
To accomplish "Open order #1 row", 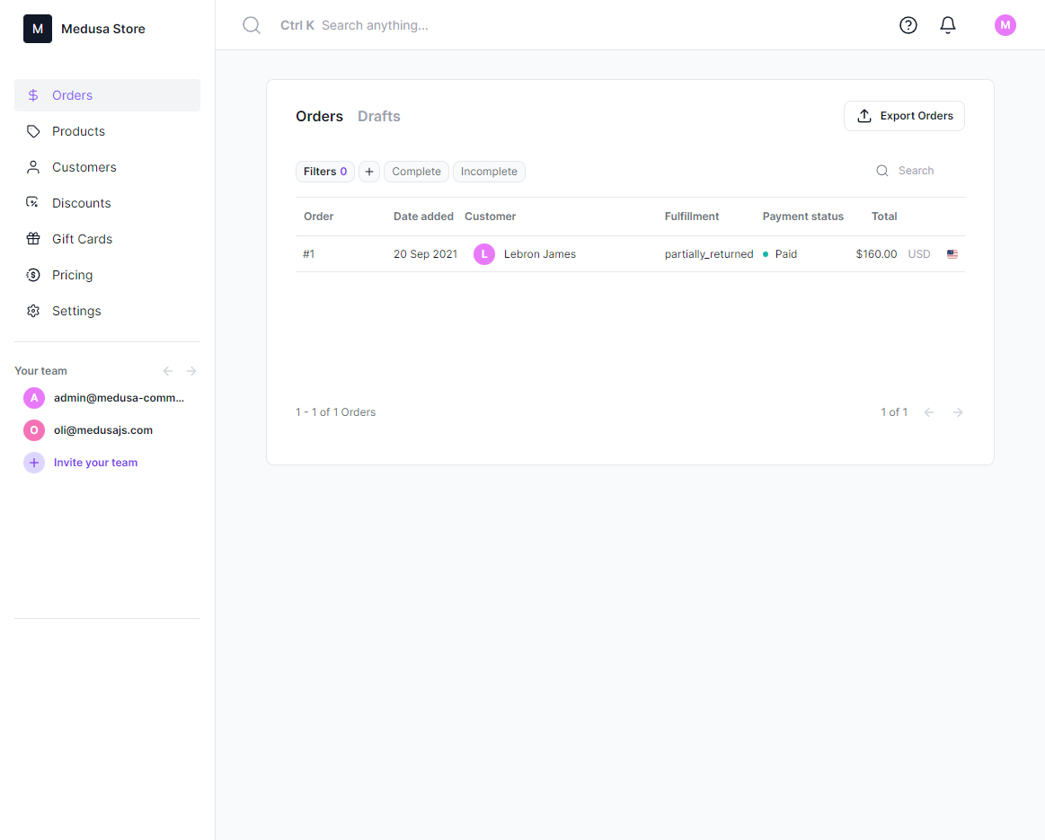I will pos(308,254).
